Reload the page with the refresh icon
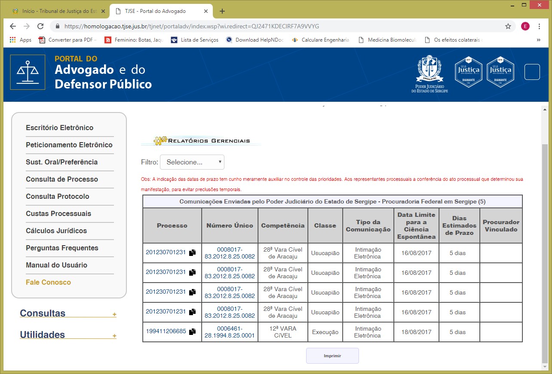This screenshot has height=374, width=552. (40, 26)
